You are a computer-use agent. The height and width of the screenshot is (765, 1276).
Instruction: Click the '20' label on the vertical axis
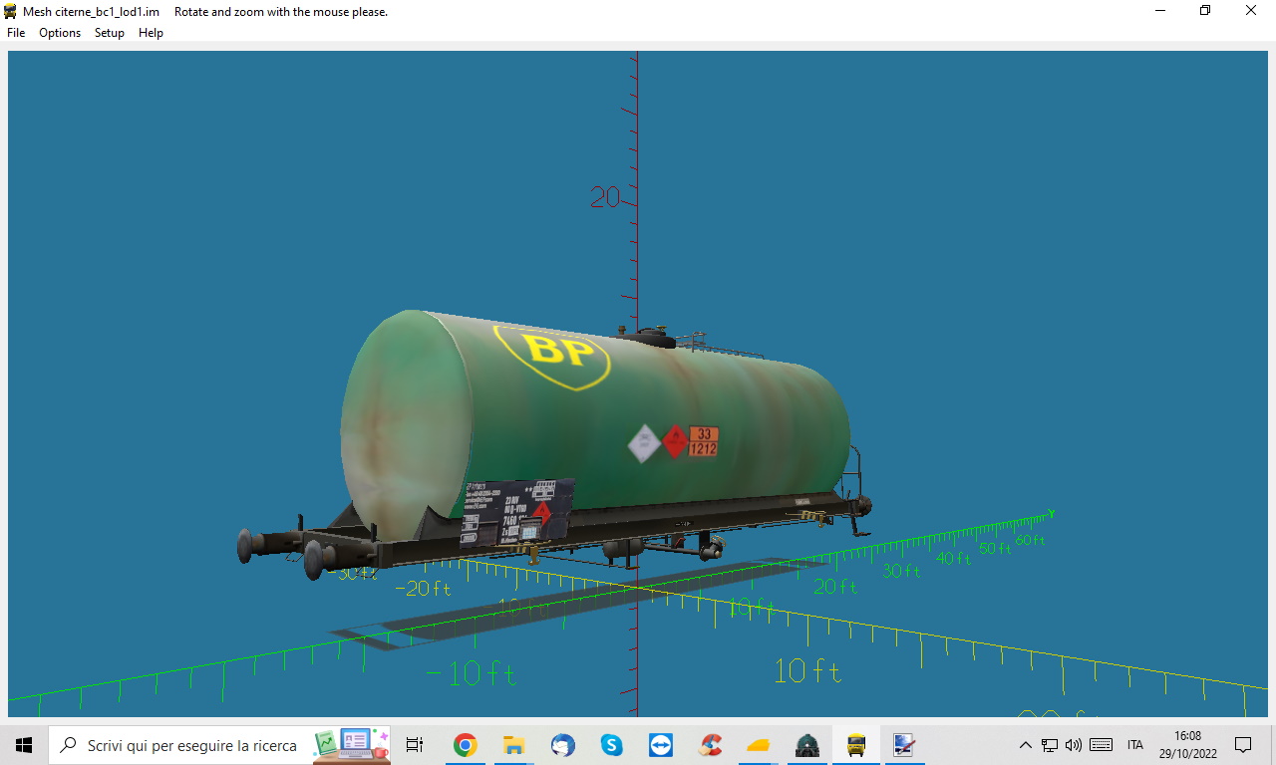(x=604, y=197)
